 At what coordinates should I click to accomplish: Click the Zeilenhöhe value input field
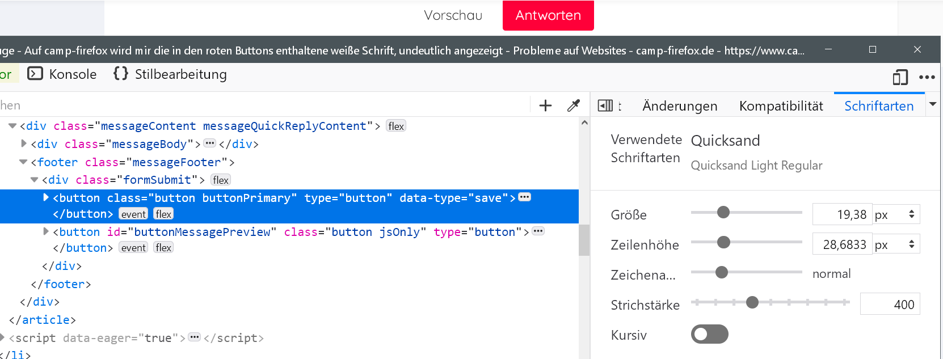tap(843, 244)
